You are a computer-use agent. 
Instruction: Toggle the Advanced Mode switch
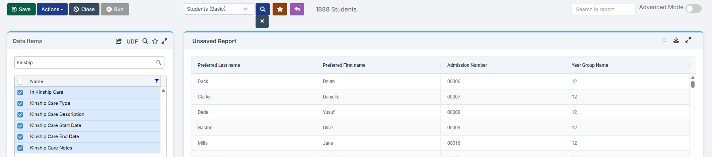pos(694,9)
